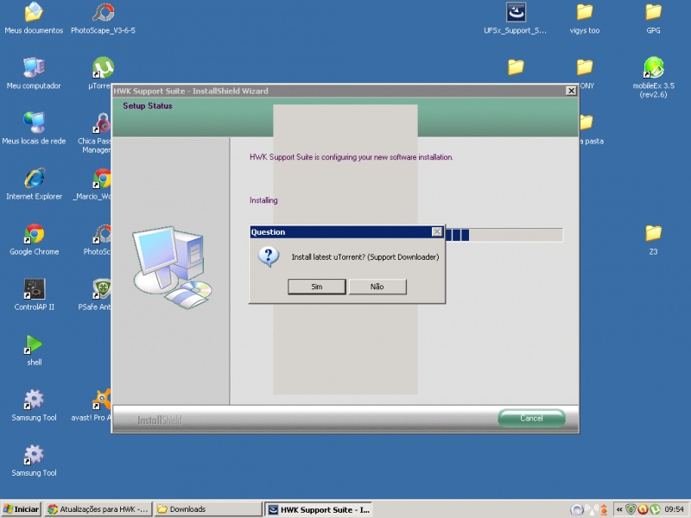Click the uTorrent tray icon

tap(656, 509)
